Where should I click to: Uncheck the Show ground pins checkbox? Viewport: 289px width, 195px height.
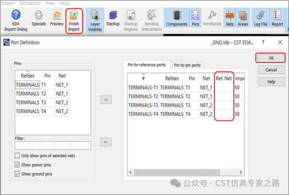coord(17,174)
